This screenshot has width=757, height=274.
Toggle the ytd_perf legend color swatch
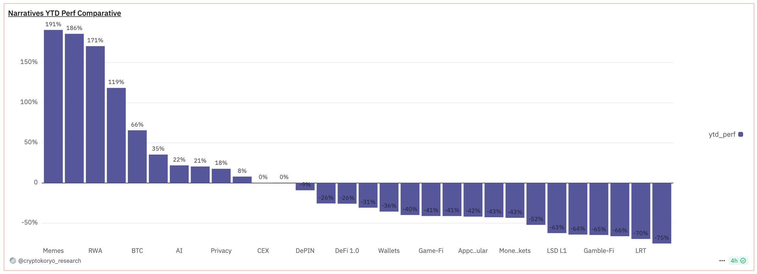pyautogui.click(x=741, y=134)
